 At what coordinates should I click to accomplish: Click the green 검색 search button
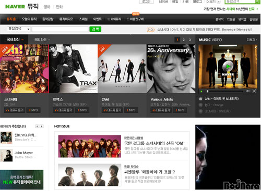click(x=95, y=29)
